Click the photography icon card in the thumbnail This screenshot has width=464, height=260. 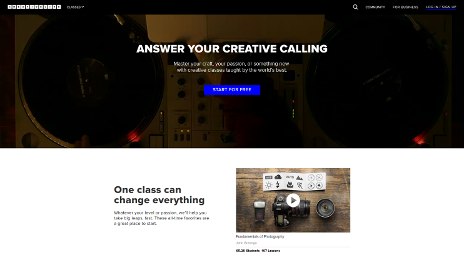pos(294,182)
